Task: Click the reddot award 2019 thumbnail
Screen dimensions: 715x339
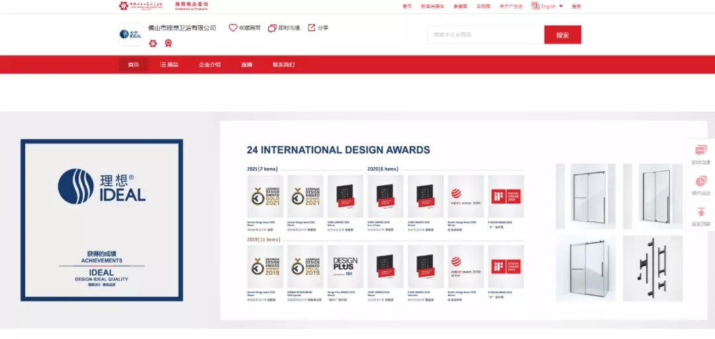Action: point(465,267)
